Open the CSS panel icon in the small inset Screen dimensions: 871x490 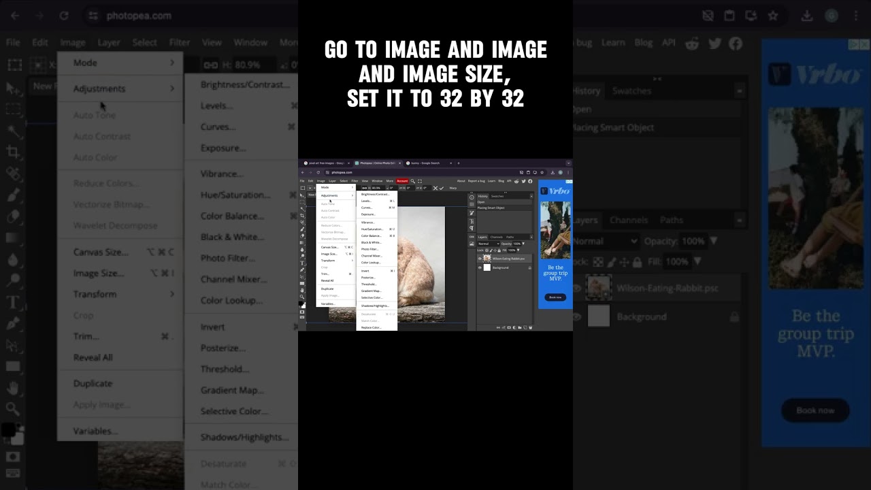click(x=472, y=236)
